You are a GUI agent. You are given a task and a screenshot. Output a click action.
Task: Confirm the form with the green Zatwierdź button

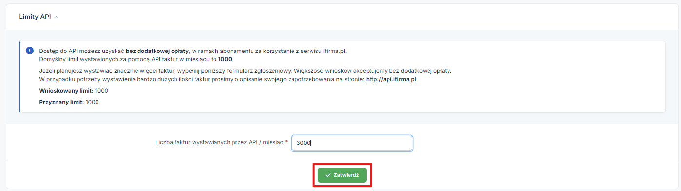[342, 175]
